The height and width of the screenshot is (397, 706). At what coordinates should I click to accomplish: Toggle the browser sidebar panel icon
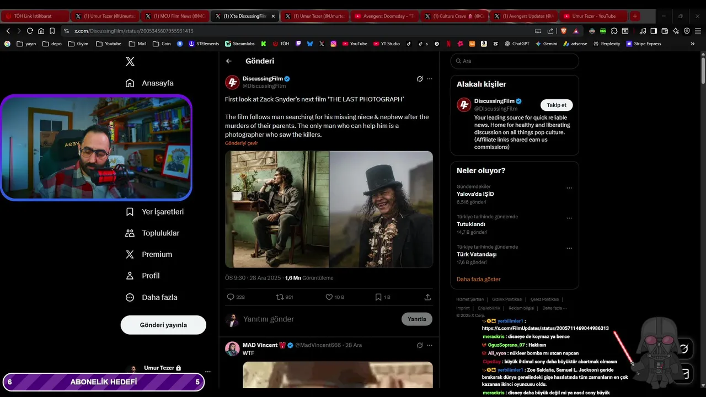(654, 31)
